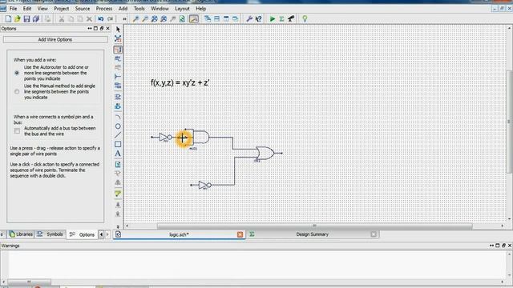Activate the Add Wire tool
Screen dimensions: 513x288
[x=118, y=50]
